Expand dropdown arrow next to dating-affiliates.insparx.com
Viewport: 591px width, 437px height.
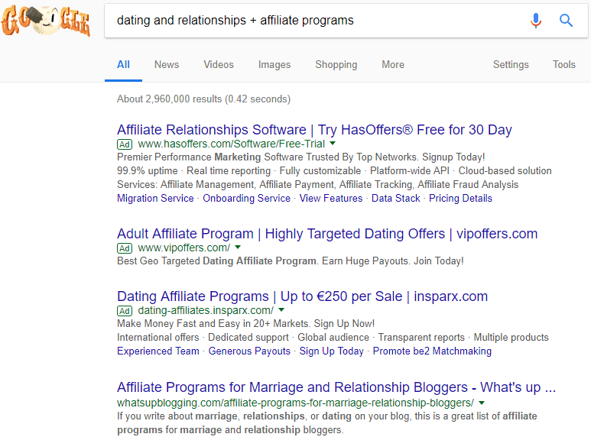(281, 310)
